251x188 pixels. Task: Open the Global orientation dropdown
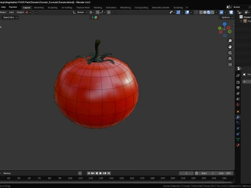click(x=80, y=13)
